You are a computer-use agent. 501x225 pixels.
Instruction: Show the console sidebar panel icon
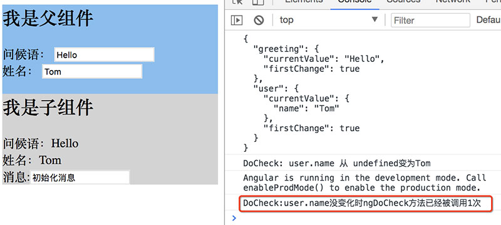tap(237, 20)
